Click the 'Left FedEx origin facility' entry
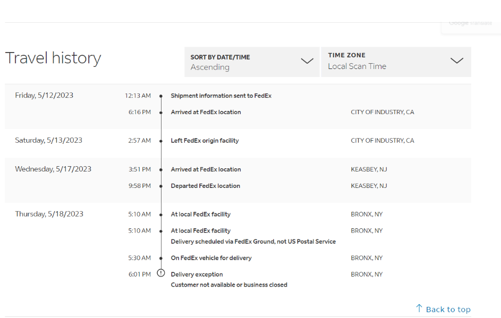Image resolution: width=501 pixels, height=318 pixels. point(205,141)
